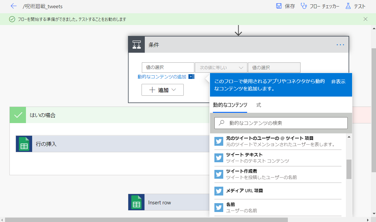Image resolution: width=376 pixels, height=222 pixels.
Task: Open the 条件 card ellipsis menu
Action: tap(340, 45)
